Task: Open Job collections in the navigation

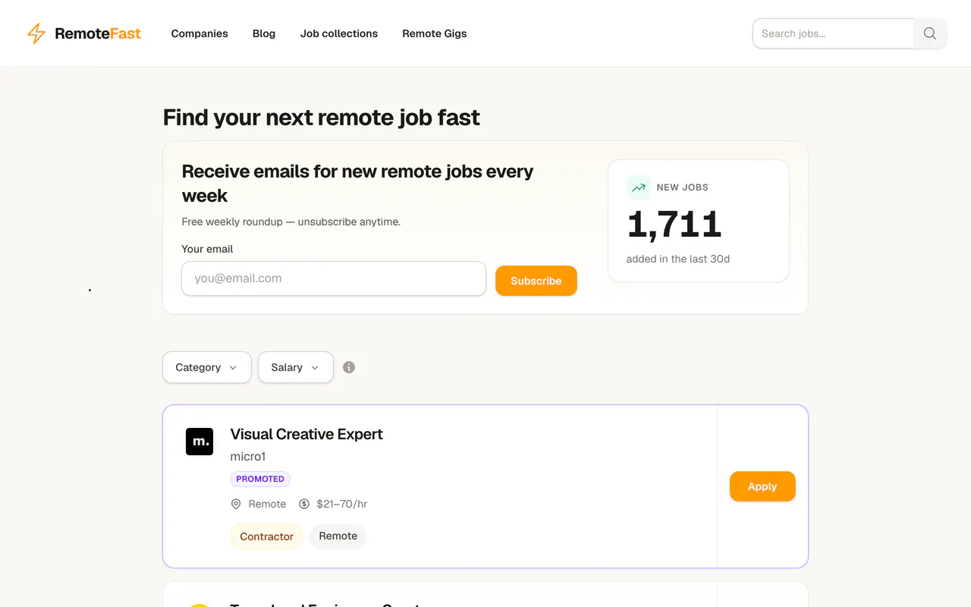Action: 339,33
